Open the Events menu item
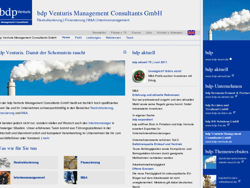 [x=136, y=33]
